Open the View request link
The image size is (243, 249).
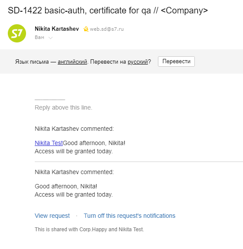click(x=52, y=216)
